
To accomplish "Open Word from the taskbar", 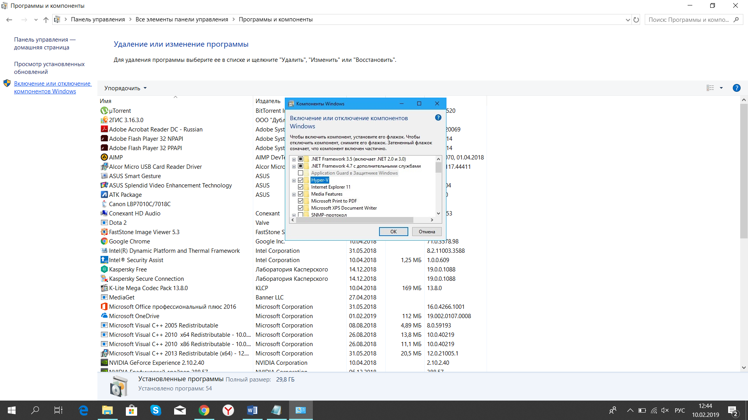I will pos(252,410).
